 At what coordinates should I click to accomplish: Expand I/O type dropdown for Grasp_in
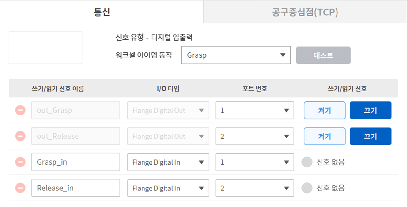[168, 162]
